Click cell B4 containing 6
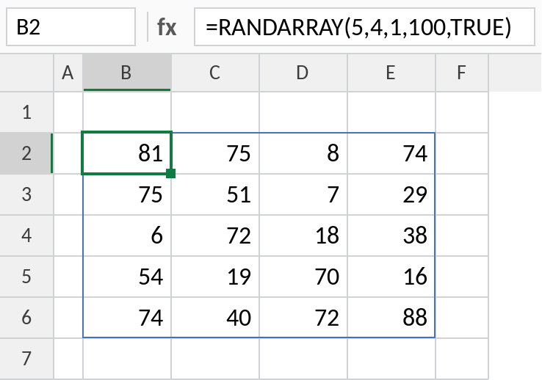This screenshot has height=380, width=542. point(127,235)
